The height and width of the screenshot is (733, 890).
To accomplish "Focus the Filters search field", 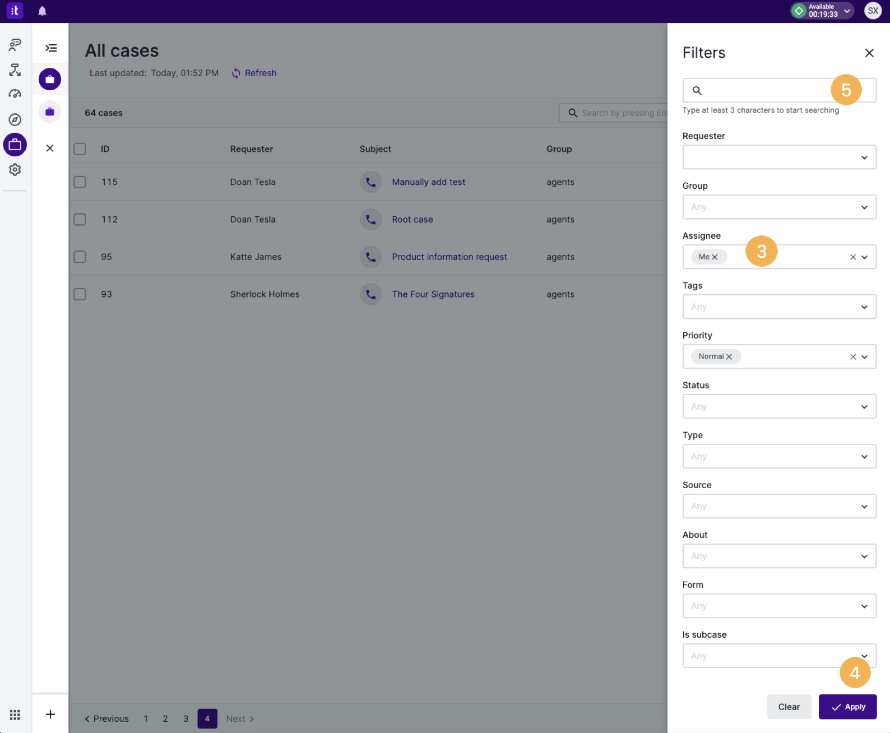I will pyautogui.click(x=780, y=90).
